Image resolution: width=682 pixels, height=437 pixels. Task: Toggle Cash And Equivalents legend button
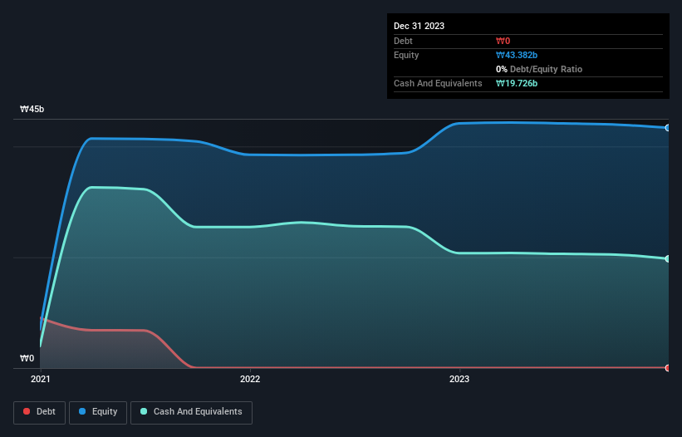tap(191, 412)
